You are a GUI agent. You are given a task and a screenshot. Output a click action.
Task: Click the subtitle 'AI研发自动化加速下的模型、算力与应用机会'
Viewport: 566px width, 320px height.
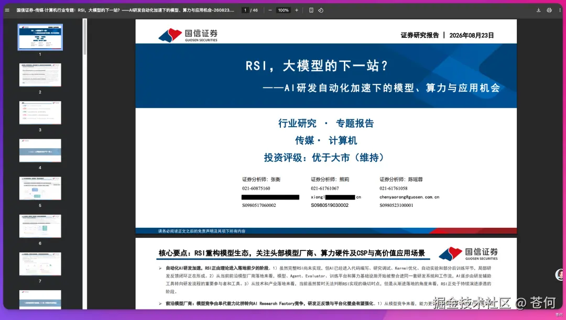point(392,87)
